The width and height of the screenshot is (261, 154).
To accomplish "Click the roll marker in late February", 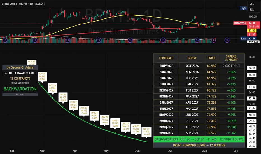I will coord(35,40).
